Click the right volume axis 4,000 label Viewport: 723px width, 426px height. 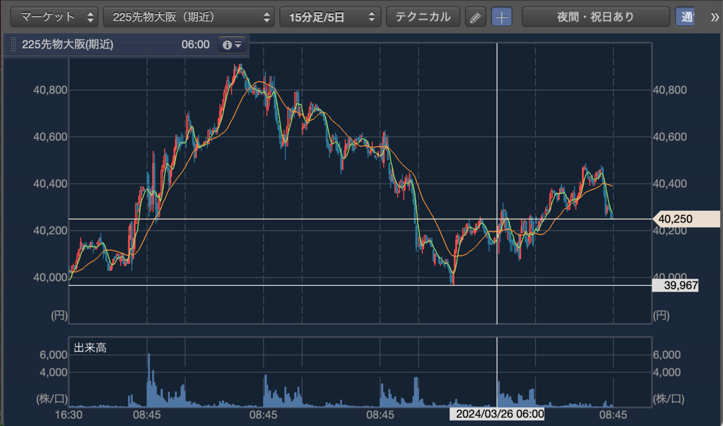pyautogui.click(x=667, y=372)
